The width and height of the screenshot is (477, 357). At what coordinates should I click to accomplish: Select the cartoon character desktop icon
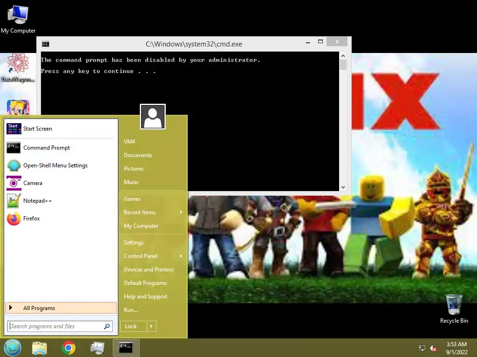click(x=18, y=107)
